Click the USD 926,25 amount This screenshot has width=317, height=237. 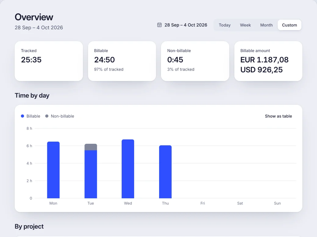point(262,70)
